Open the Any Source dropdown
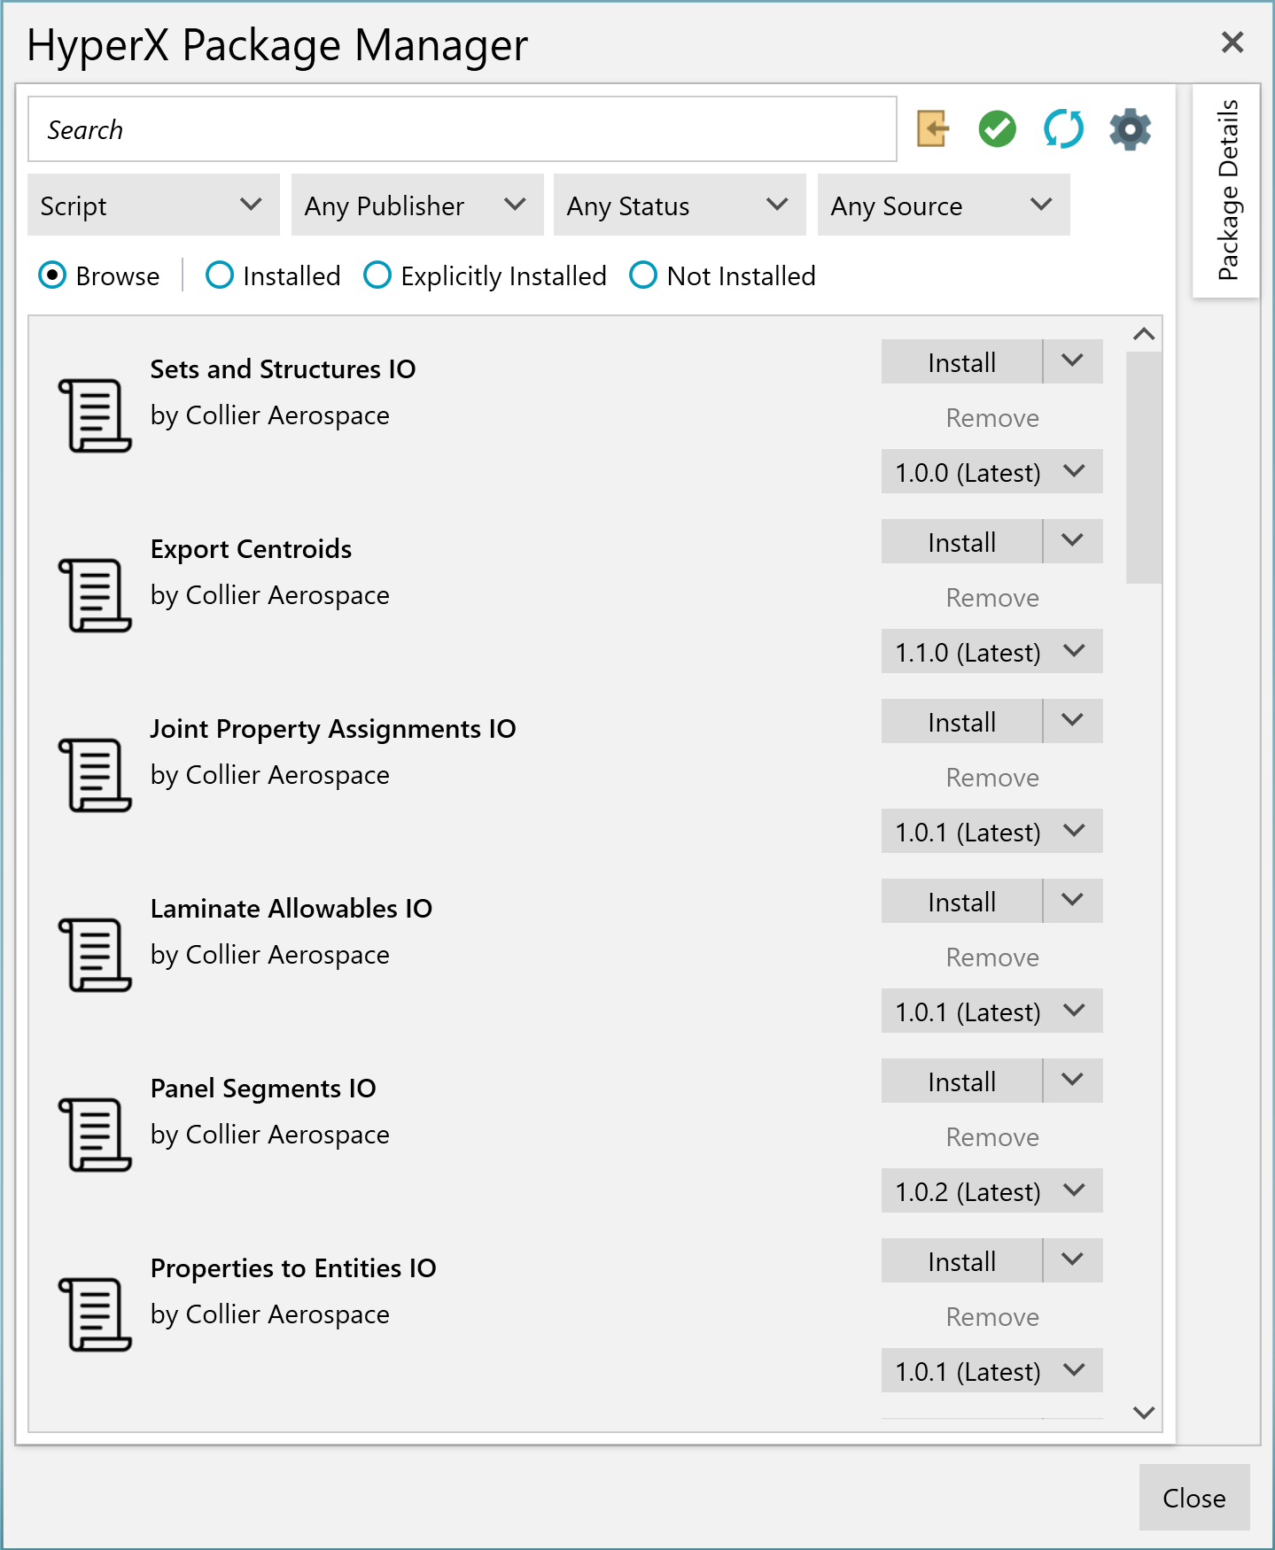Image resolution: width=1275 pixels, height=1550 pixels. click(x=944, y=205)
